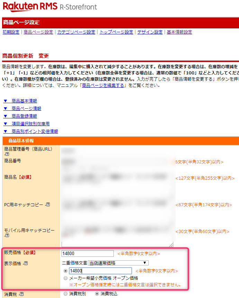Screen dimensions: 239x298
Task: Open カテゴリページ設定 navigation link
Action: 76,32
